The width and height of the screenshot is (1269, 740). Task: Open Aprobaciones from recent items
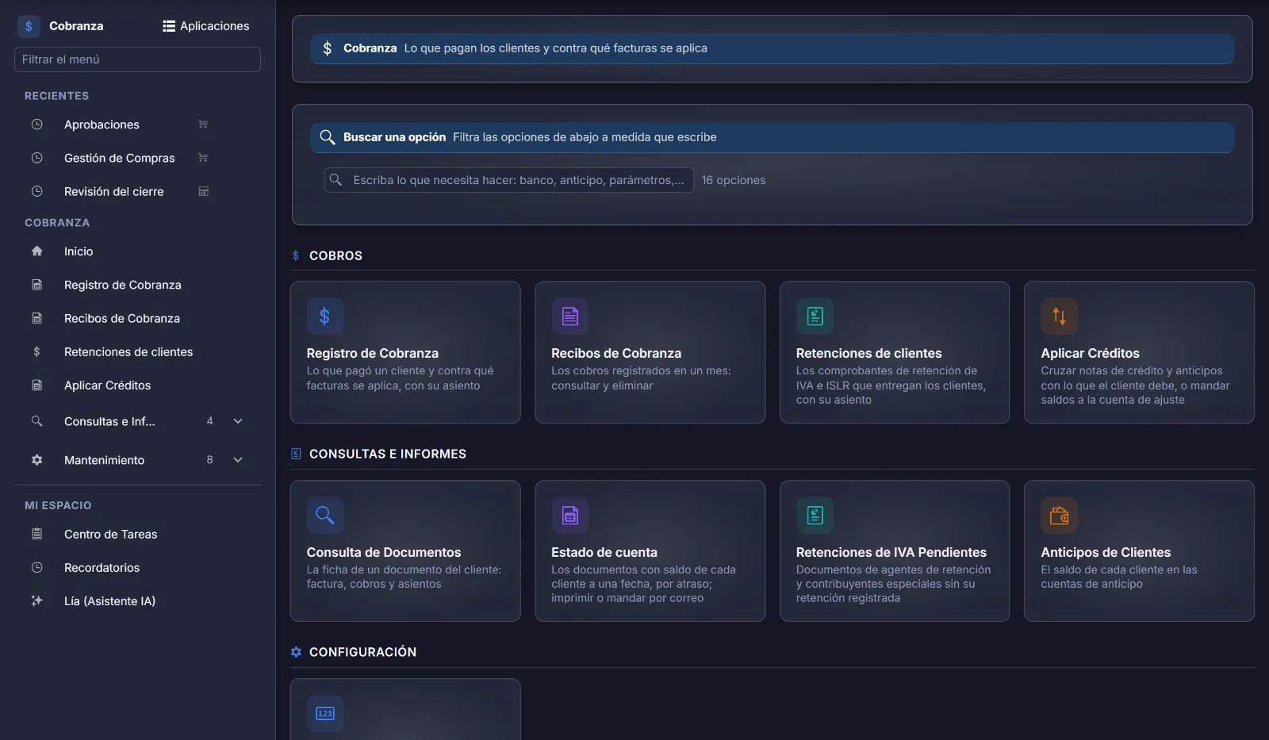pyautogui.click(x=102, y=125)
